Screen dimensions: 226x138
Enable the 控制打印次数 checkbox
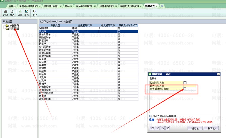coord(185,82)
